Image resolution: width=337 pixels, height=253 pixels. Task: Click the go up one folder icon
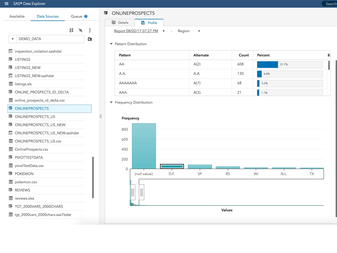pos(90,39)
